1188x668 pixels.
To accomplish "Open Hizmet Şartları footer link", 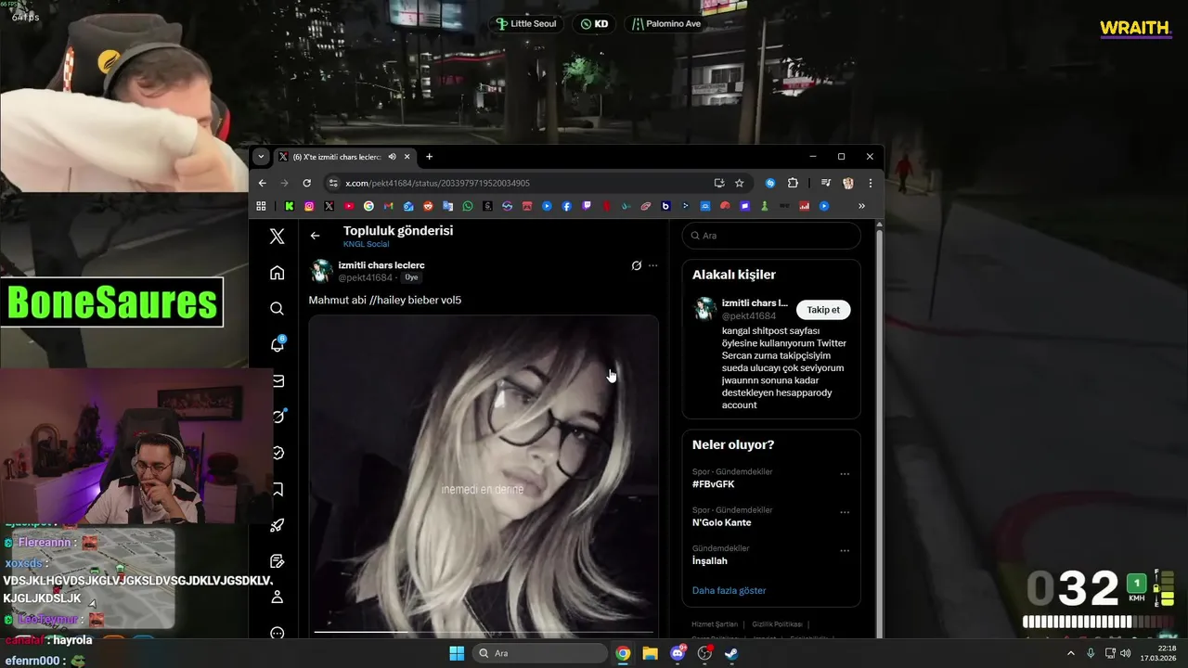I will (715, 624).
